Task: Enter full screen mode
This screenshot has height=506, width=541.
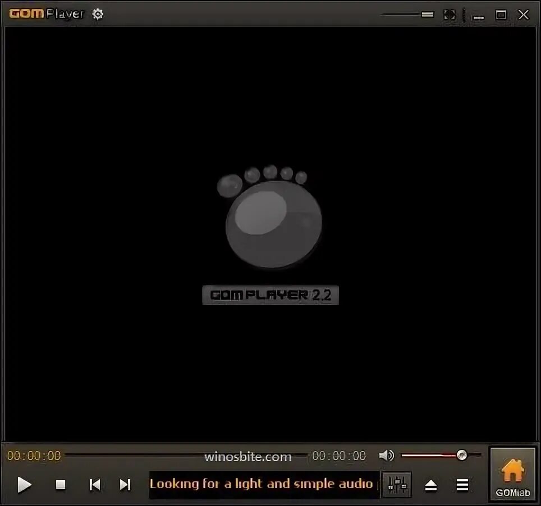Action: [x=450, y=15]
